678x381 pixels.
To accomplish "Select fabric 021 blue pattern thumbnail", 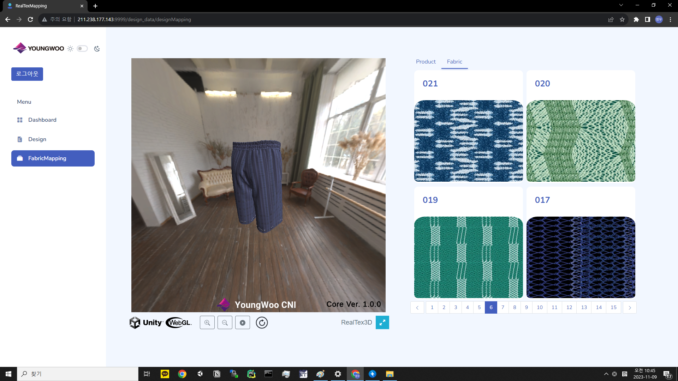I will 468,141.
